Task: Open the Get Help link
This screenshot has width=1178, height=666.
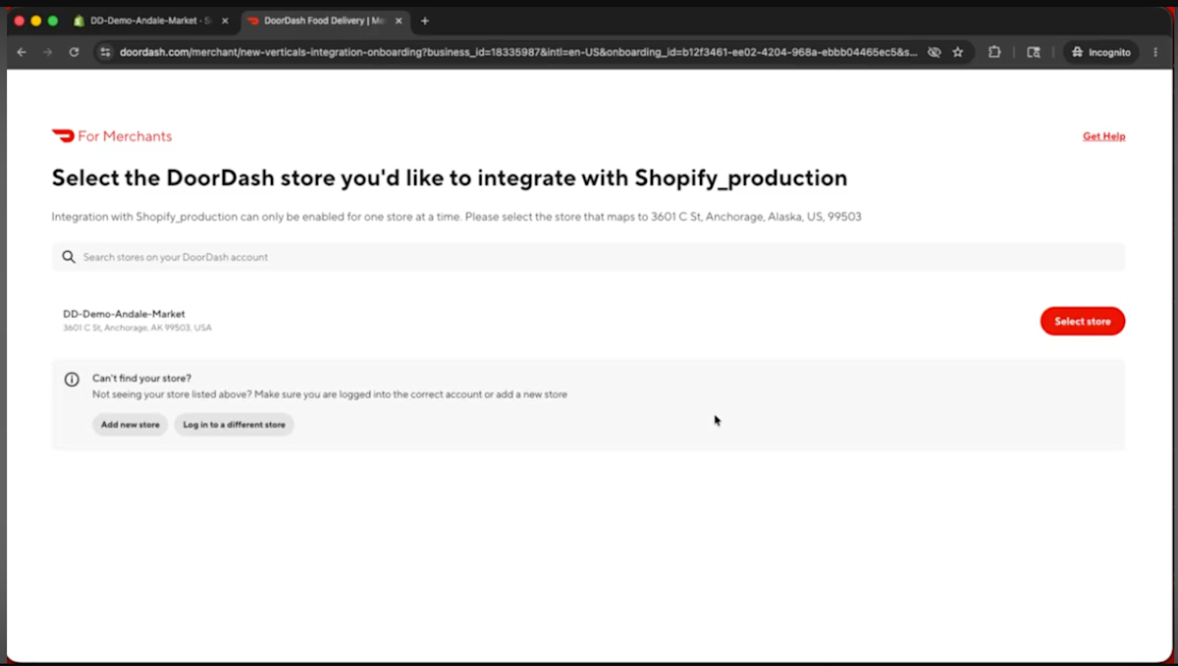Action: pos(1103,136)
